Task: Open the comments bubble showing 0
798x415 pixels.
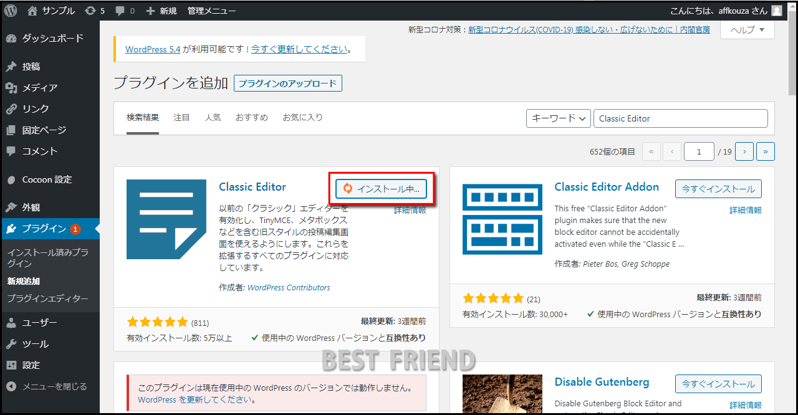Action: pyautogui.click(x=125, y=11)
